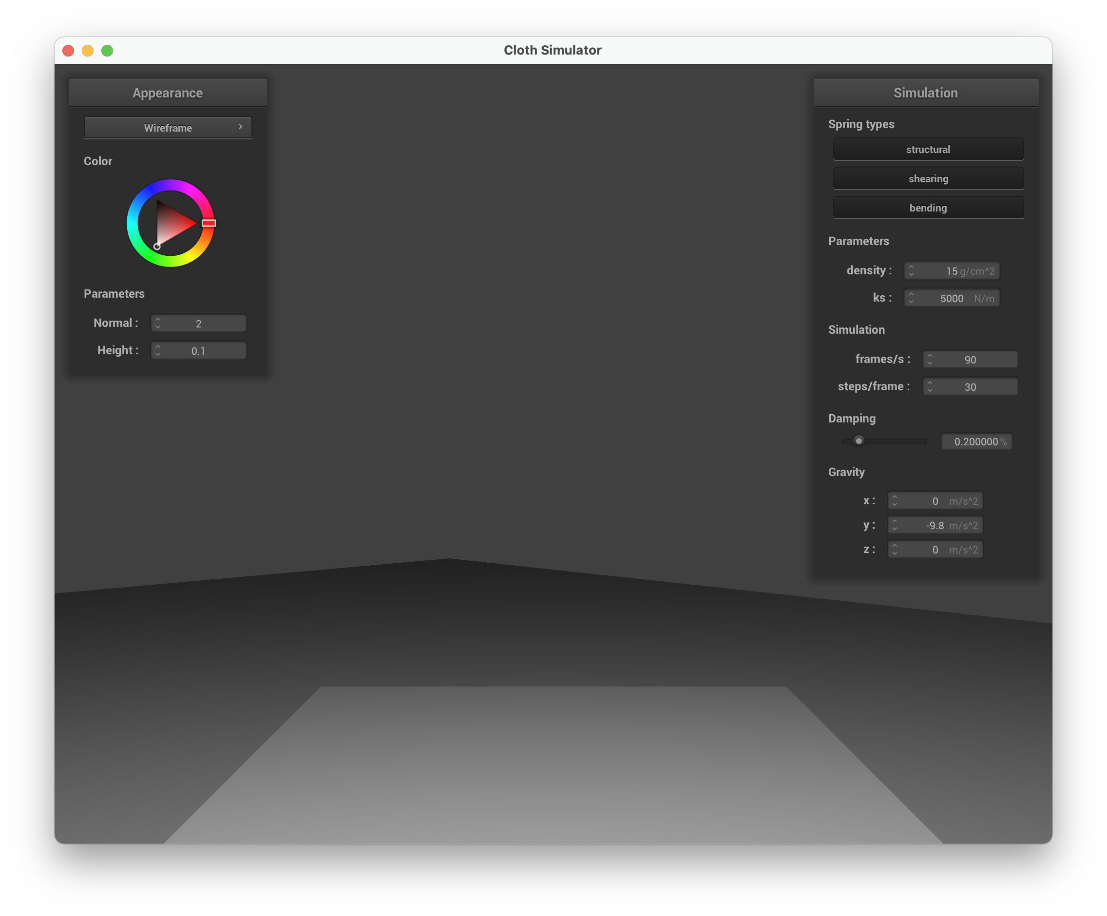This screenshot has height=916, width=1107.
Task: Click the Appearance panel header
Action: click(168, 93)
